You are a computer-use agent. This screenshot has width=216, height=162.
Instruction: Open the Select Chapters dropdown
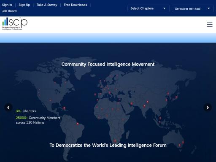coord(148,8)
